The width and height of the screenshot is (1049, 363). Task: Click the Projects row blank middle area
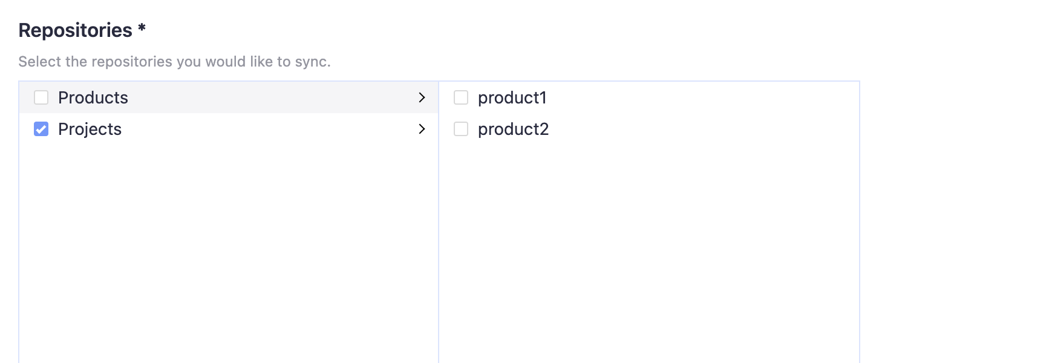[x=272, y=129]
